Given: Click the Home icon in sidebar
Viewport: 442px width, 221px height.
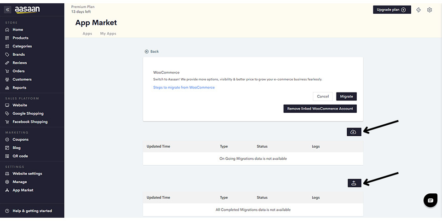Looking at the screenshot, I should point(7,29).
